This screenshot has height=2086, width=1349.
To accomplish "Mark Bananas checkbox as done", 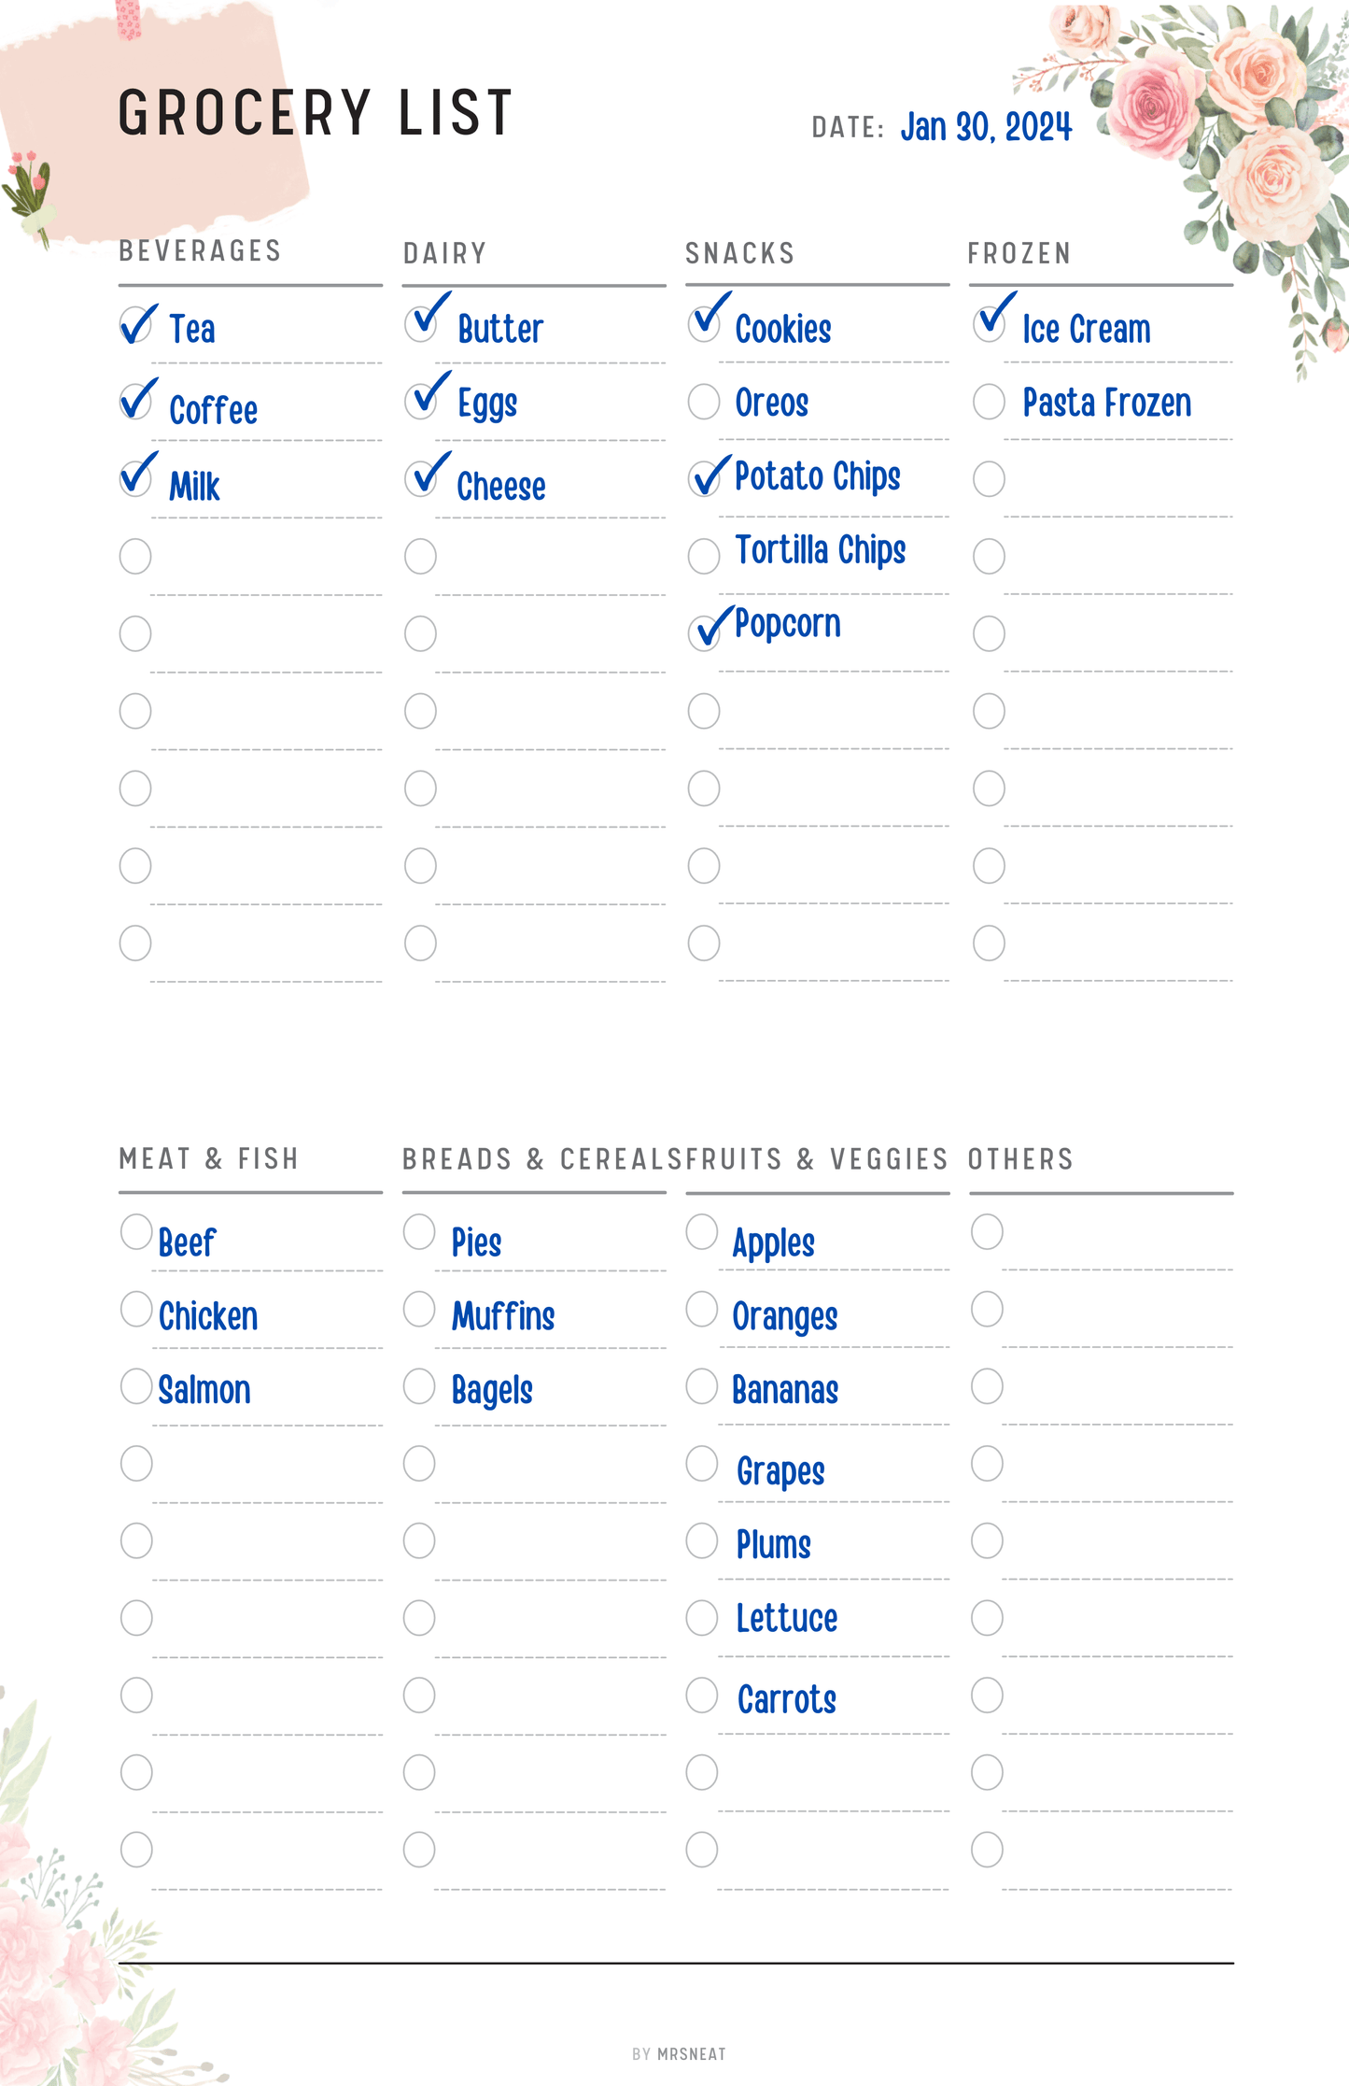I will point(702,1386).
